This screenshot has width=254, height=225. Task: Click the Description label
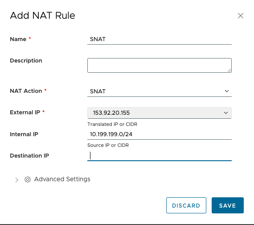tap(26, 61)
